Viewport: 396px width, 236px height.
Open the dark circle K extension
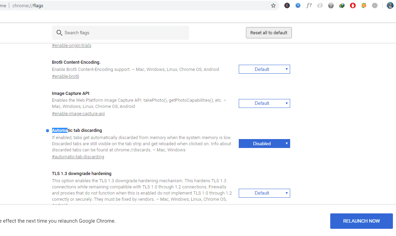click(287, 5)
